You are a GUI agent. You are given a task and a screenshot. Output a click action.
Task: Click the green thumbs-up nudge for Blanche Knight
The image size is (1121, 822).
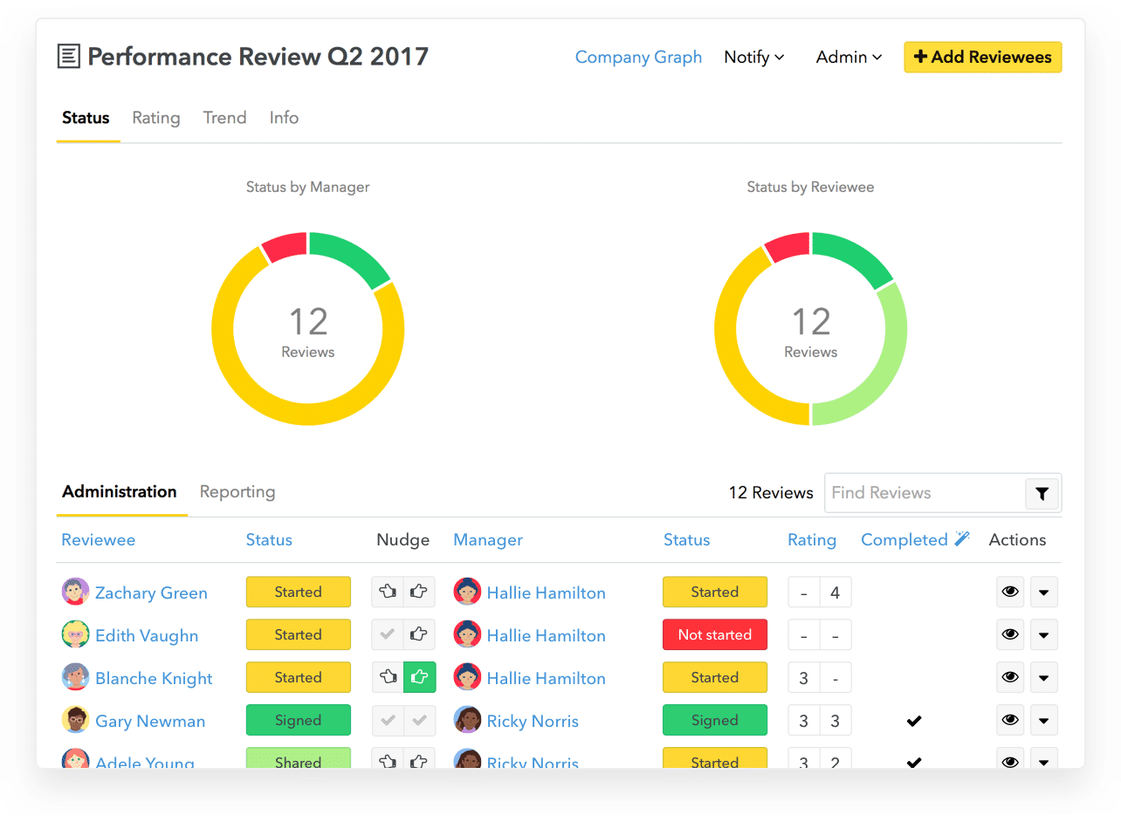coord(417,677)
